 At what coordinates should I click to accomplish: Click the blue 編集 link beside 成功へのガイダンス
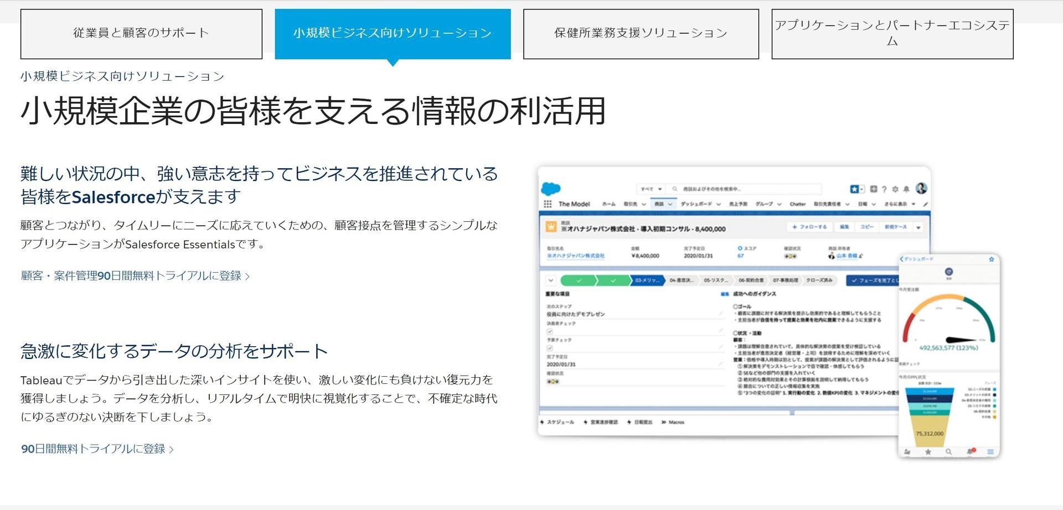(x=725, y=294)
